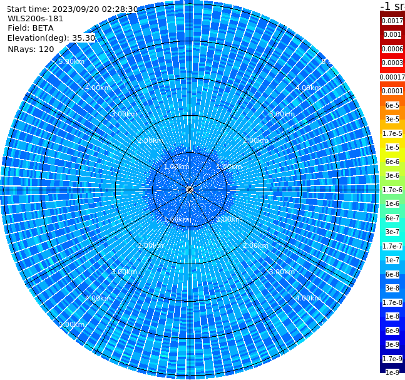Select the 1e-6 colorbar label
The image size is (405, 380).
pyautogui.click(x=392, y=203)
